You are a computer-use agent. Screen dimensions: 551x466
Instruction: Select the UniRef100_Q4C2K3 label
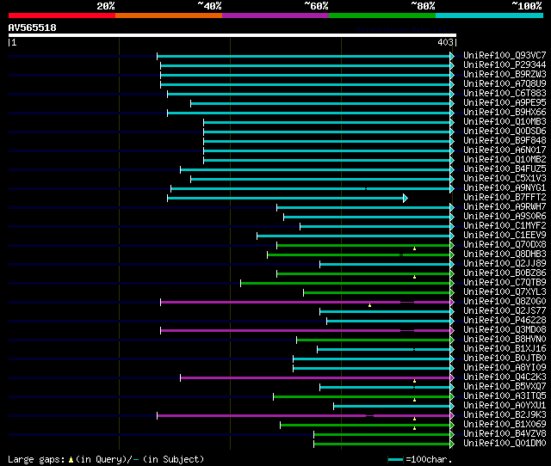click(505, 377)
